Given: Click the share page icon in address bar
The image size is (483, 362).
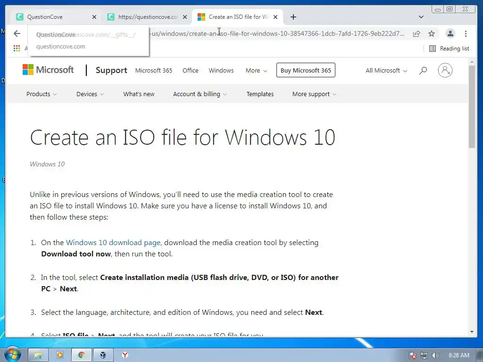Looking at the screenshot, I should (x=416, y=33).
